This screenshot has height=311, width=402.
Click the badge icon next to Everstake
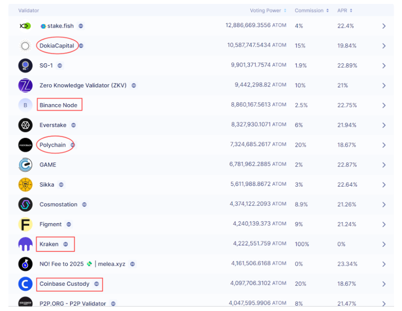click(74, 125)
